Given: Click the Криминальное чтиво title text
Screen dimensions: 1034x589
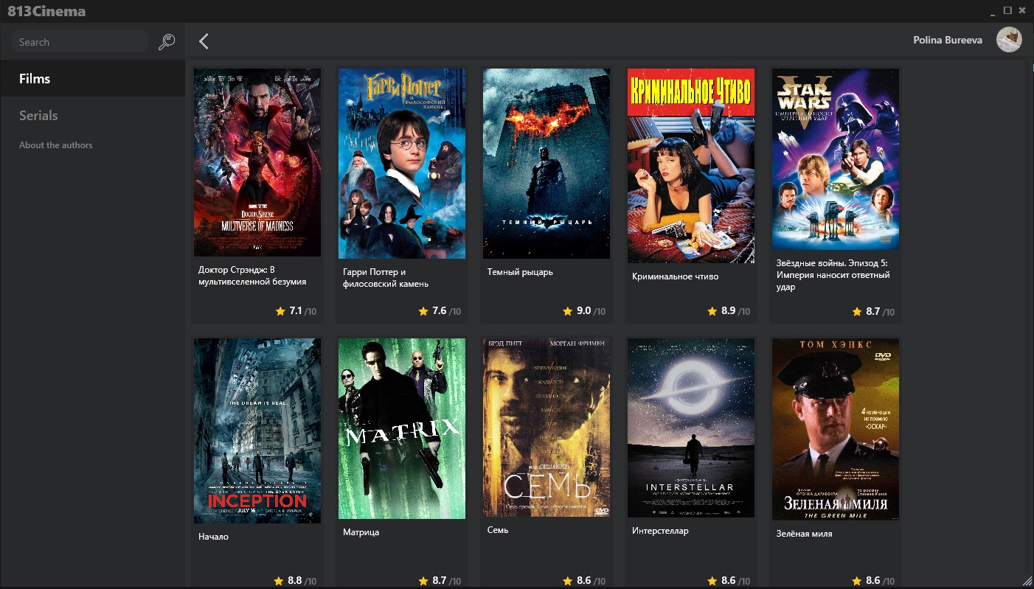Looking at the screenshot, I should (675, 276).
